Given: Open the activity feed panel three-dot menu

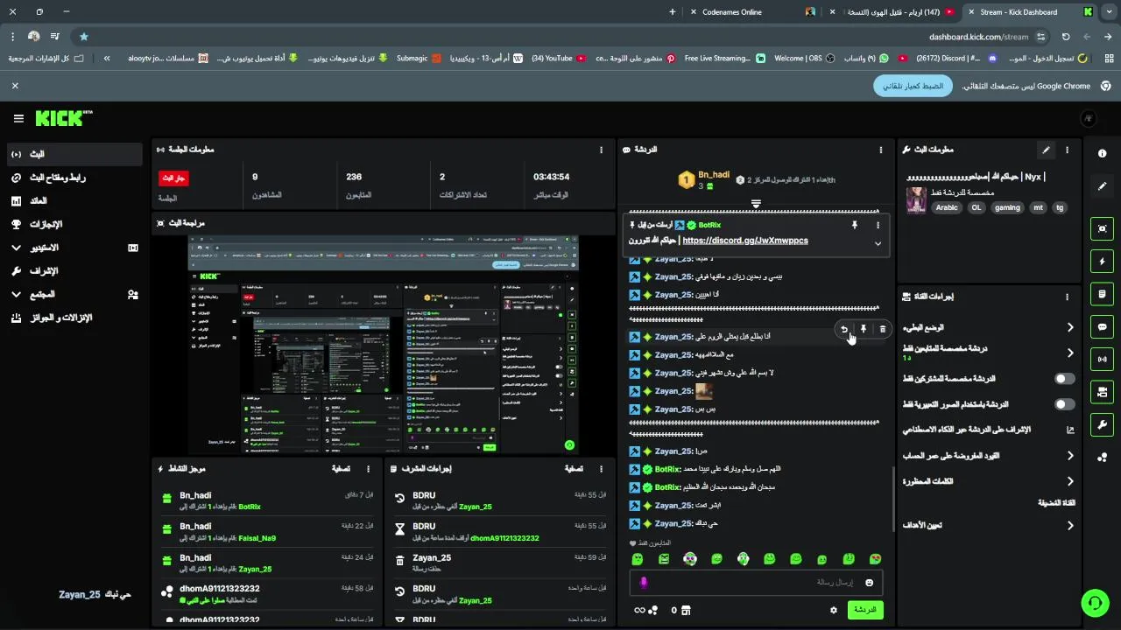Looking at the screenshot, I should (x=368, y=469).
